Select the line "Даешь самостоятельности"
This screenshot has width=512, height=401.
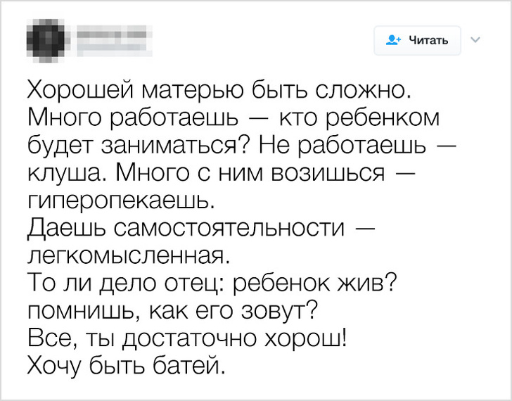coord(186,229)
